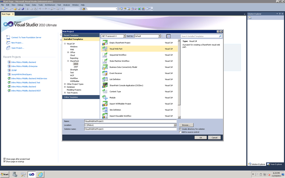Open the File menu
Viewport: 285px width, 178px height.
click(x=2, y=5)
